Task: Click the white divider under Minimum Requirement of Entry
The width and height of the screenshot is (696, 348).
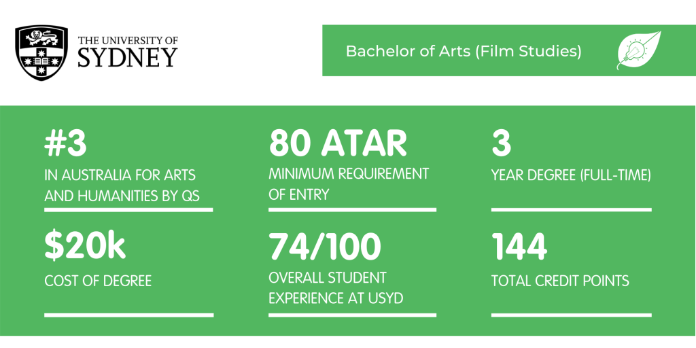Action: click(x=352, y=209)
